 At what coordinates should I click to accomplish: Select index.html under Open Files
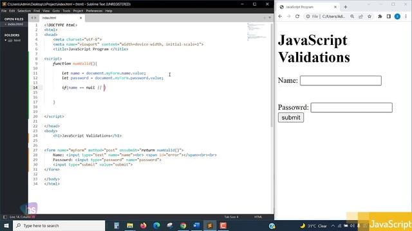[15, 24]
